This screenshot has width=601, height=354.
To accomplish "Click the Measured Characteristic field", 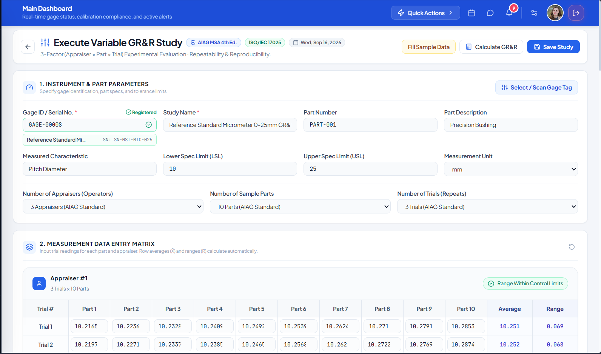I will [89, 169].
